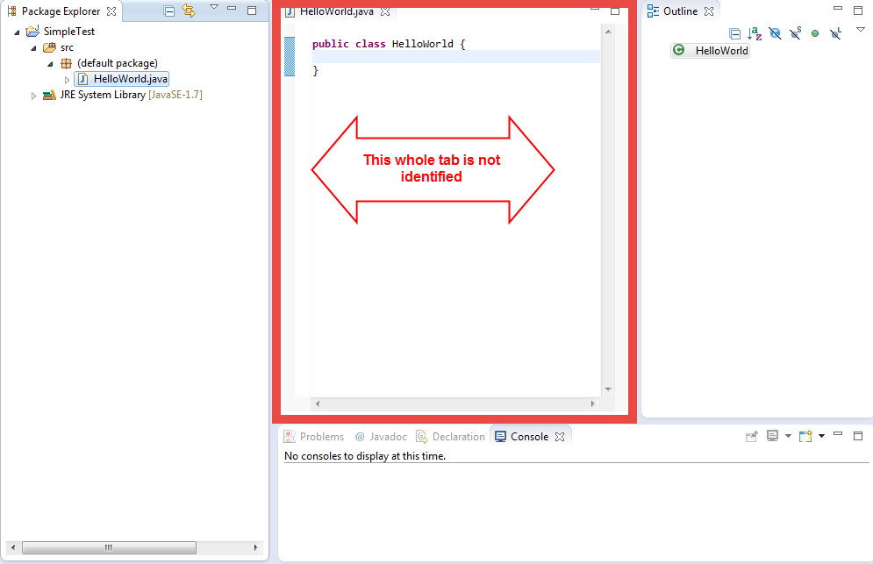Viewport: 873px width, 564px height.
Task: Toggle Link with Editor in Package Explorer
Action: tap(189, 11)
